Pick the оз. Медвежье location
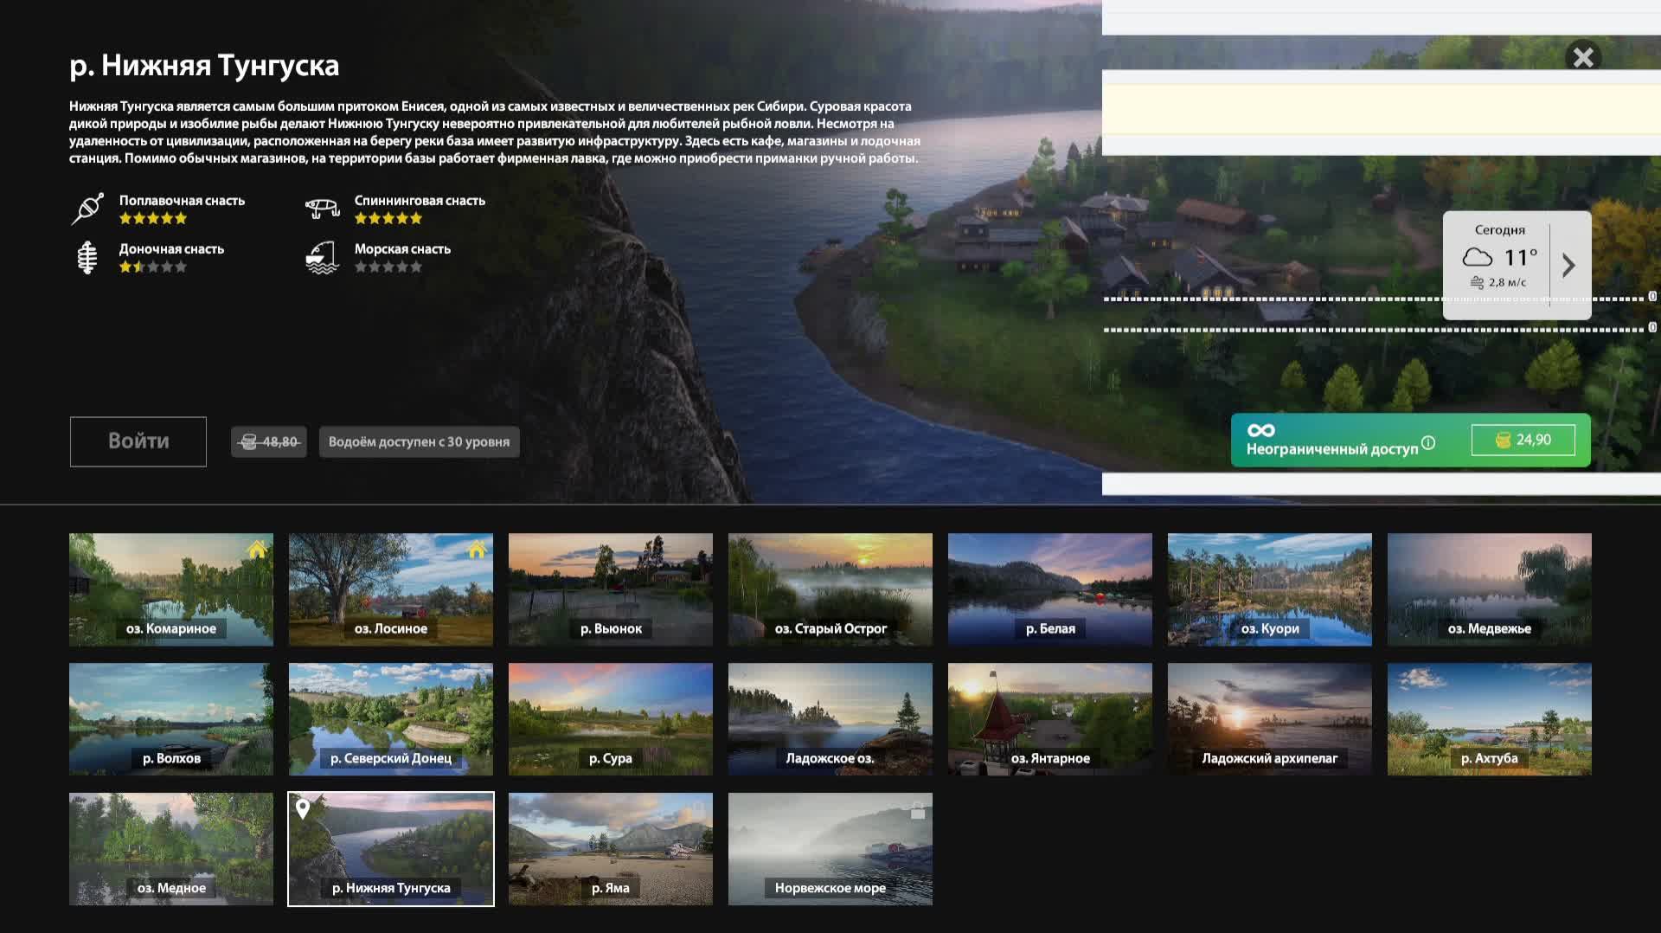This screenshot has height=933, width=1661. click(x=1490, y=589)
